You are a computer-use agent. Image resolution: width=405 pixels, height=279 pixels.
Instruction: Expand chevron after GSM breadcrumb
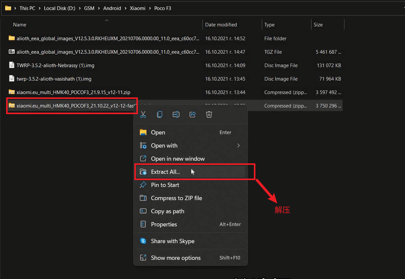[99, 8]
